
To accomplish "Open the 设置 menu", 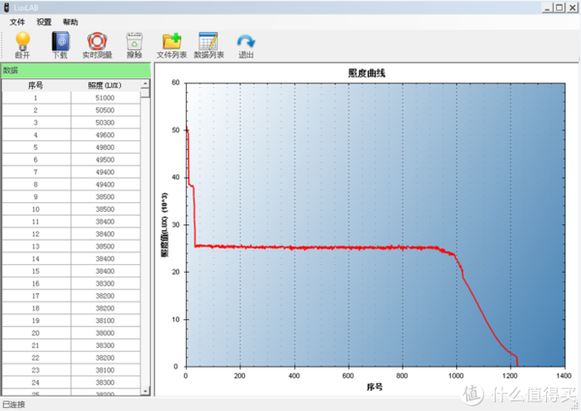I will [x=45, y=21].
